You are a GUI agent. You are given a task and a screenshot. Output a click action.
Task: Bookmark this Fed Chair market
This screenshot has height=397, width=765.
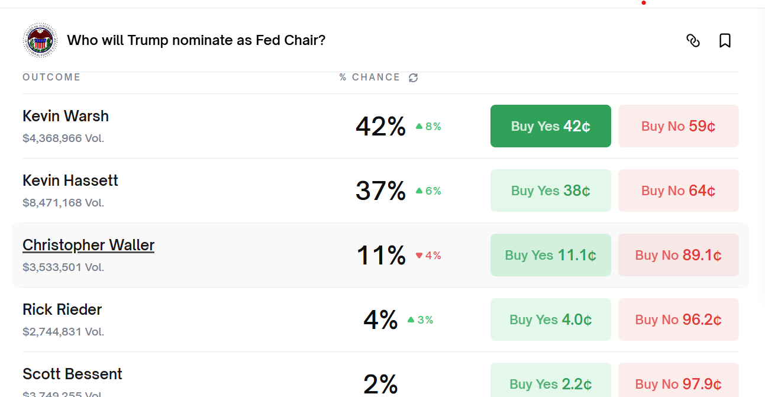tap(725, 41)
